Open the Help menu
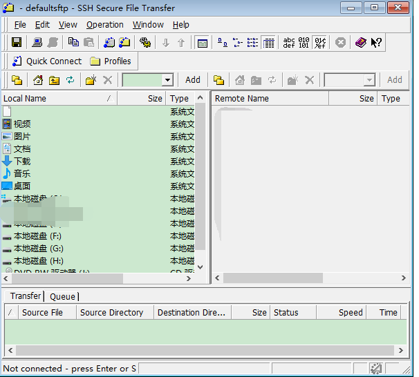Image resolution: width=419 pixels, height=377 pixels. click(180, 25)
